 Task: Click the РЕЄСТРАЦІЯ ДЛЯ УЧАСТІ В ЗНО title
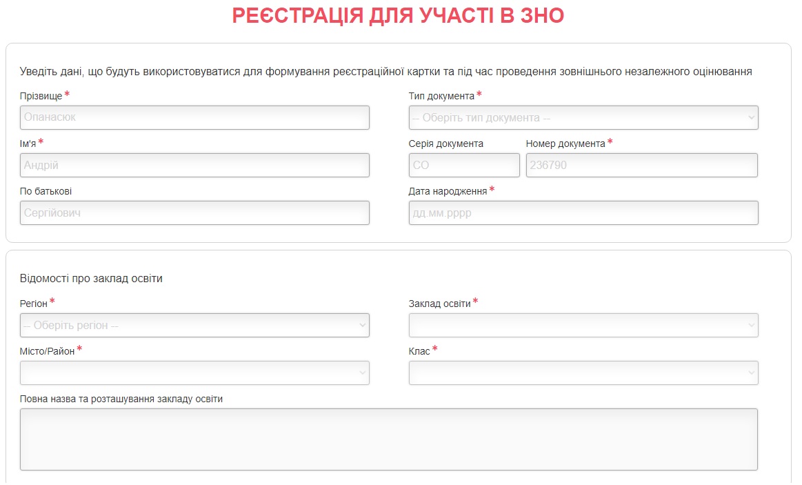pyautogui.click(x=400, y=14)
